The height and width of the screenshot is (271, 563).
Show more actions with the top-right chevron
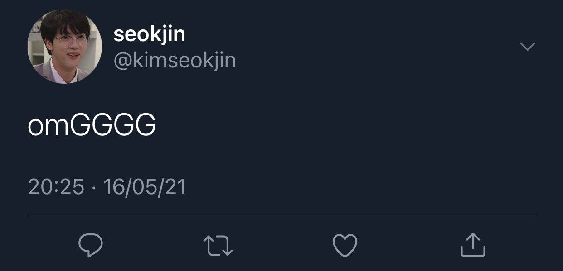coord(528,46)
